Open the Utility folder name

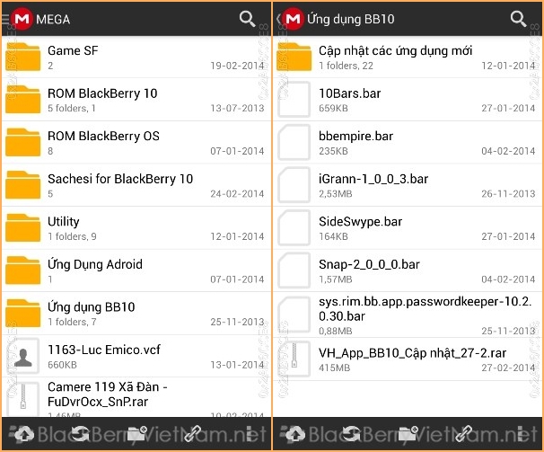pyautogui.click(x=64, y=222)
